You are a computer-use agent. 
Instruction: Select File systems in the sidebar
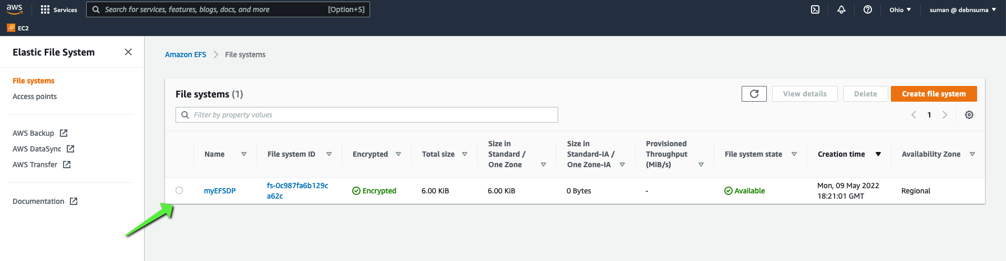(x=34, y=81)
